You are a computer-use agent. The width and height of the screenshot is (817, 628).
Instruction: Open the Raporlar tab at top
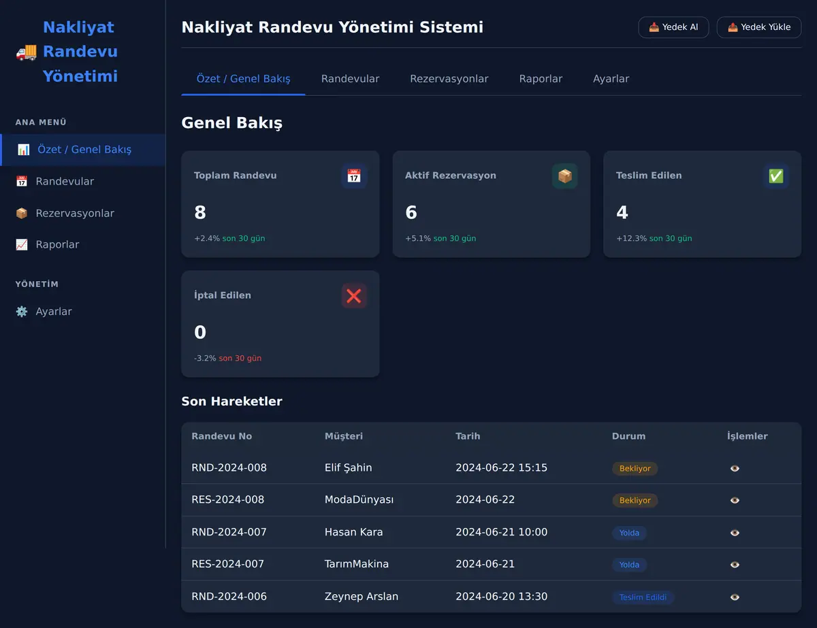tap(541, 79)
